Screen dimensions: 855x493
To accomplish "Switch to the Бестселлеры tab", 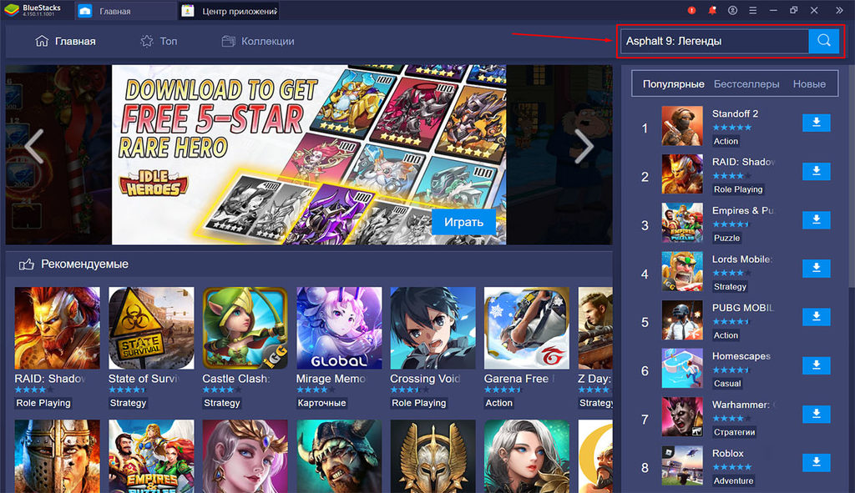I will 746,84.
